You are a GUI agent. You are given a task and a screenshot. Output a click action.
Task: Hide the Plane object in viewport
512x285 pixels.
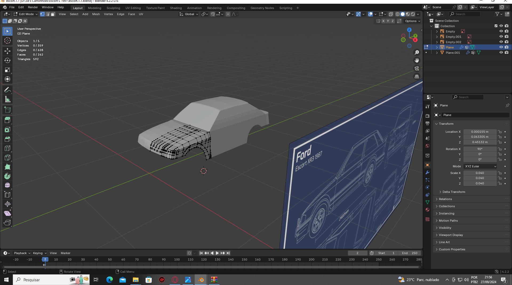(501, 47)
